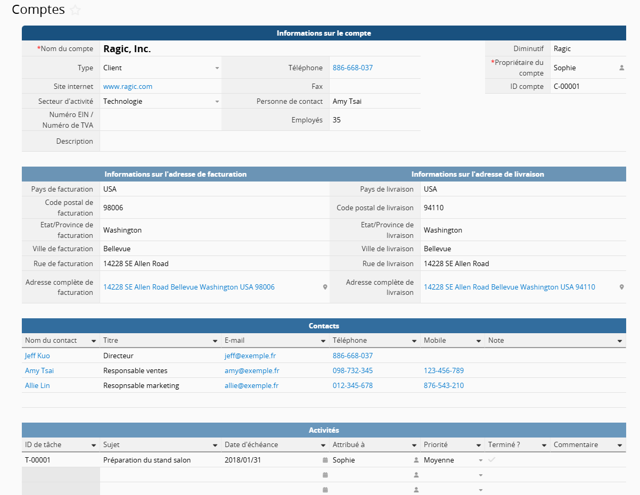This screenshot has height=495, width=640.
Task: Click user icon in third activity row
Action: click(x=416, y=490)
